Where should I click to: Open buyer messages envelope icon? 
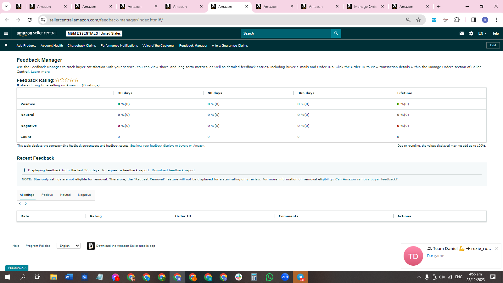(x=462, y=33)
